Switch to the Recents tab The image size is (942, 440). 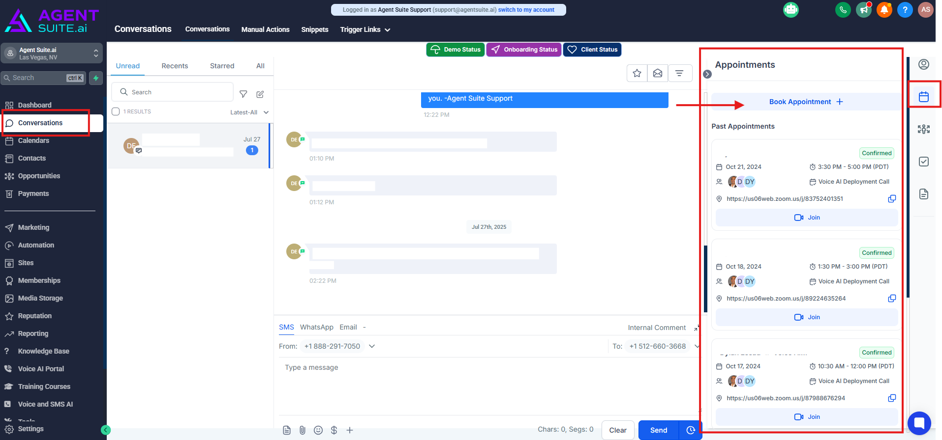pos(175,66)
